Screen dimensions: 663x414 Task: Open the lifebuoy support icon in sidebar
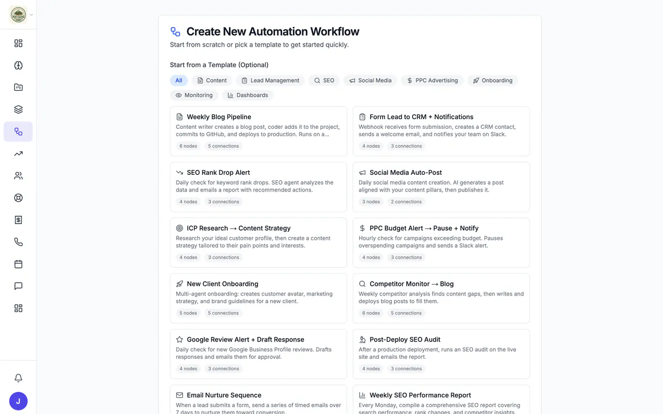[18, 198]
